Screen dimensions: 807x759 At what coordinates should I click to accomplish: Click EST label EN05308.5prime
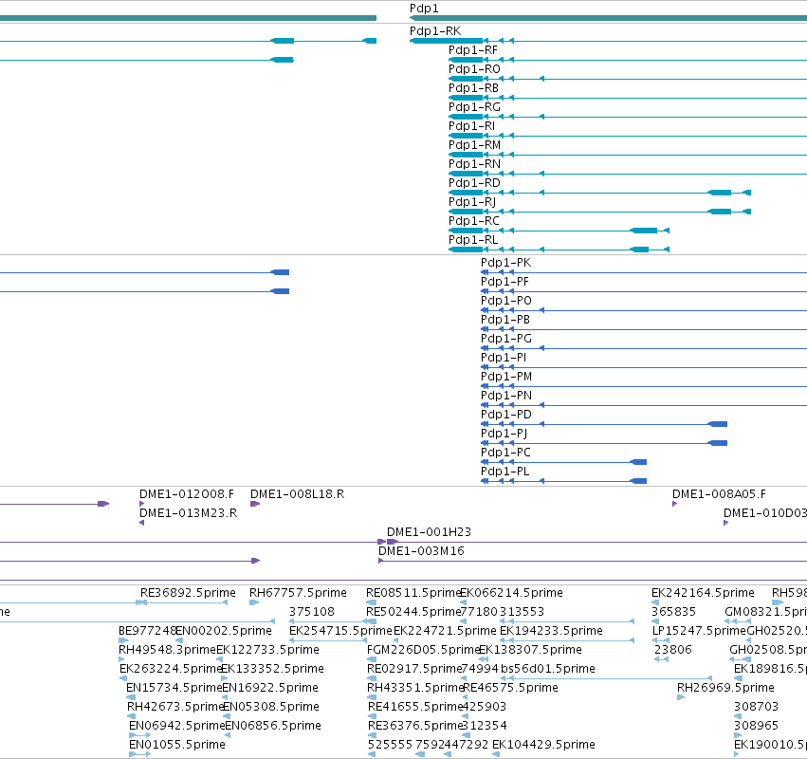coord(270,707)
